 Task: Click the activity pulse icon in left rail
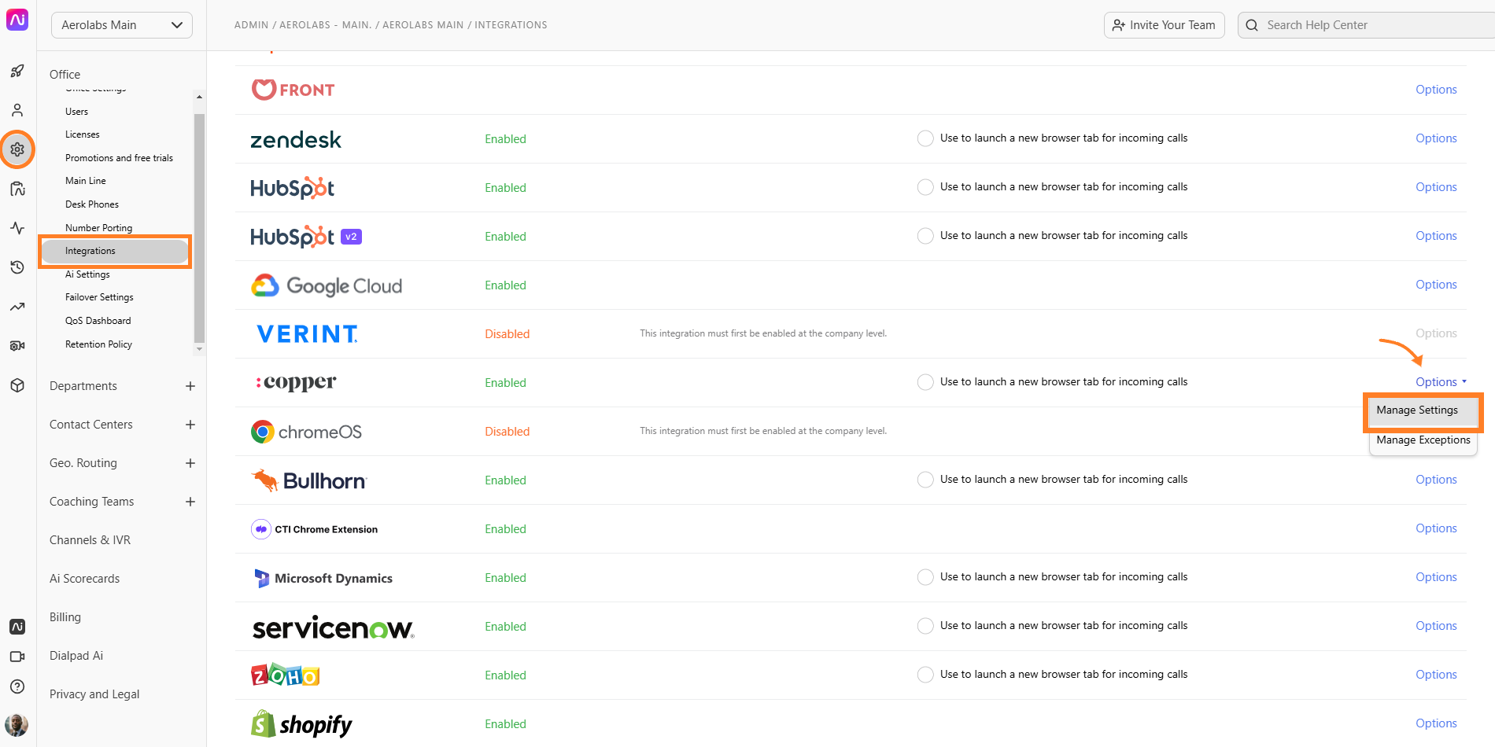(17, 228)
